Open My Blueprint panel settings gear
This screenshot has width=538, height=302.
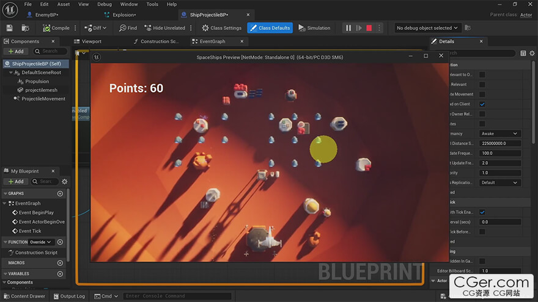click(x=65, y=181)
